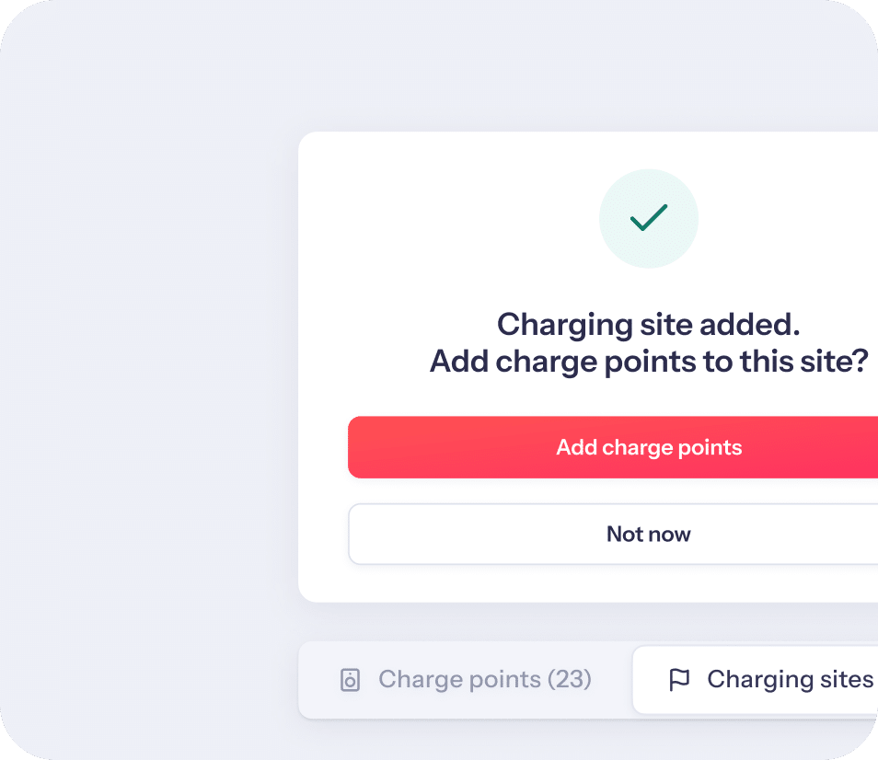This screenshot has width=878, height=760.
Task: Click the "Charging sites" tab label text
Action: pos(790,679)
